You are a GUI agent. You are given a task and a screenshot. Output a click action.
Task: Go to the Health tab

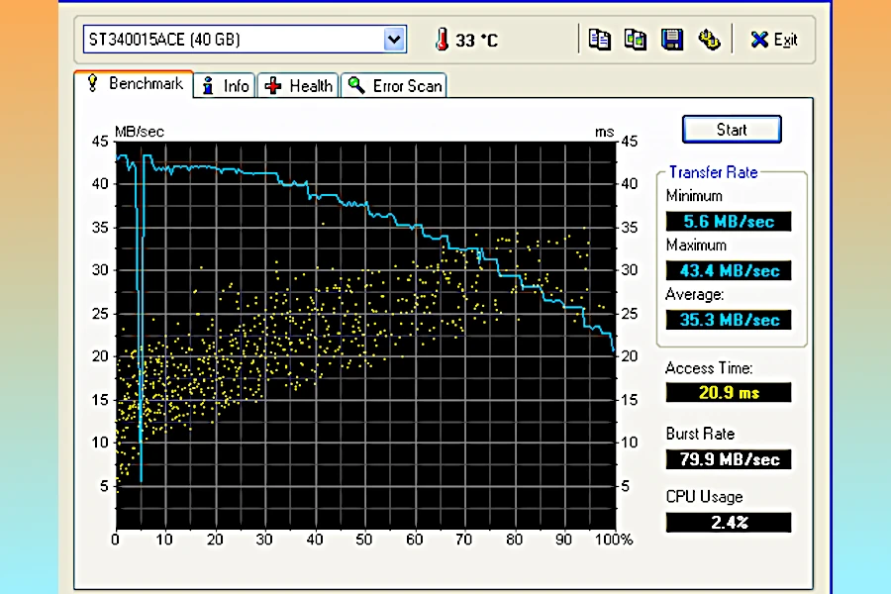(x=298, y=86)
